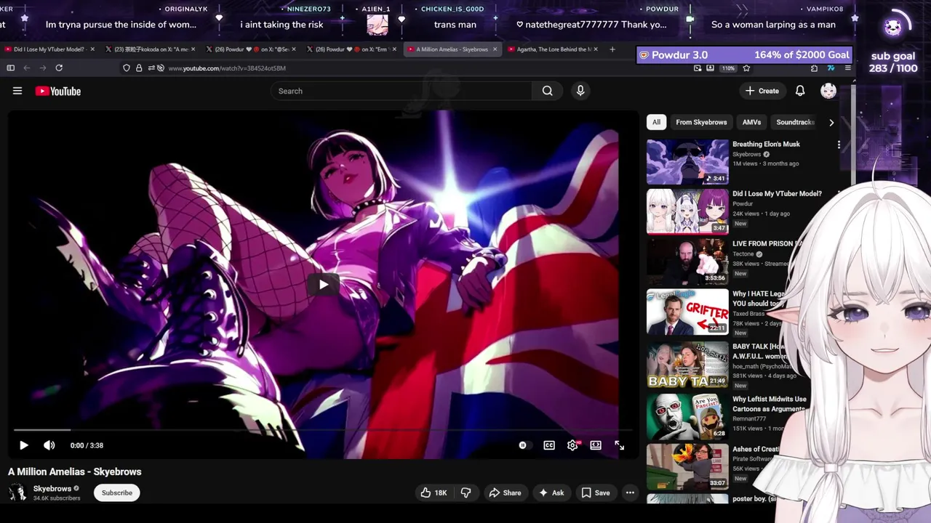Switch to Did I Lose My VTuber Model tab
Image resolution: width=931 pixels, height=523 pixels.
tap(49, 49)
